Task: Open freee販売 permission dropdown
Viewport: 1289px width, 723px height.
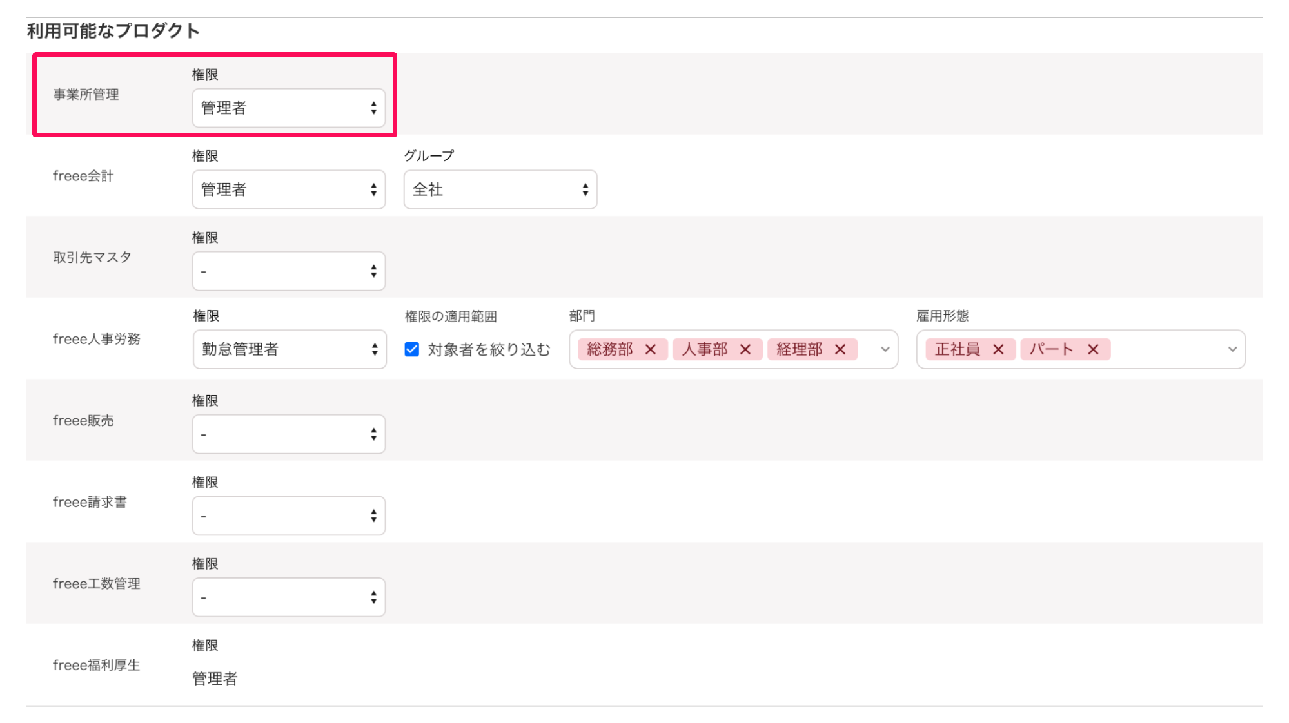Action: tap(289, 434)
